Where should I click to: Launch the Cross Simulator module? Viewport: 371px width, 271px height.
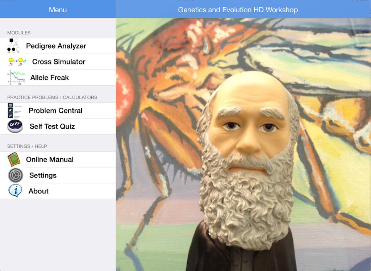coord(58,62)
